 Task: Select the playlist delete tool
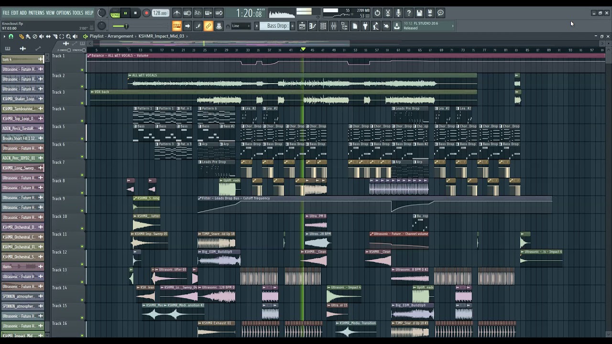(x=34, y=36)
